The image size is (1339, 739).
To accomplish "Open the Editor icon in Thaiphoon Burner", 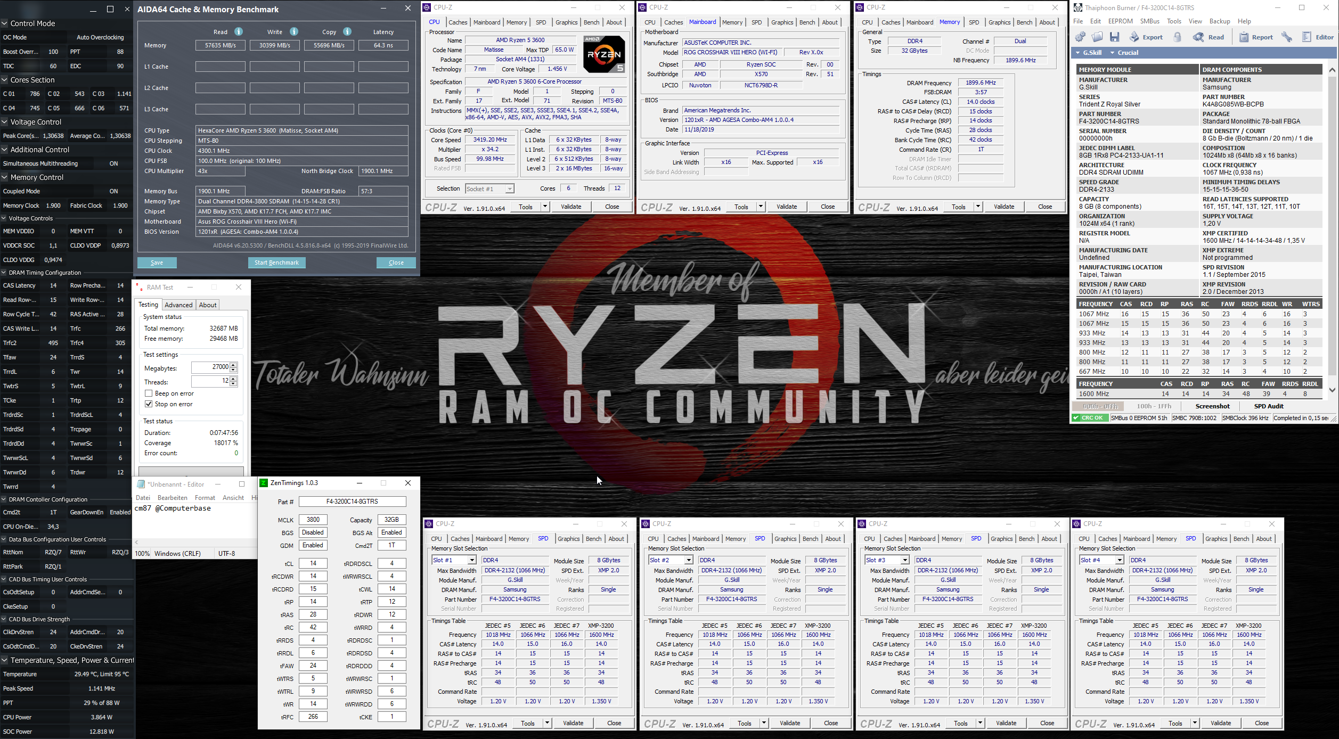I will [1307, 37].
